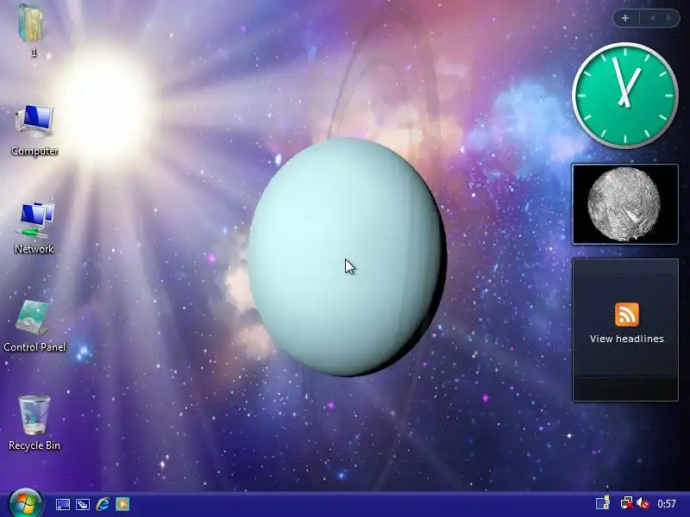Click View headlines in feed gadget
690x517 pixels.
click(x=627, y=339)
